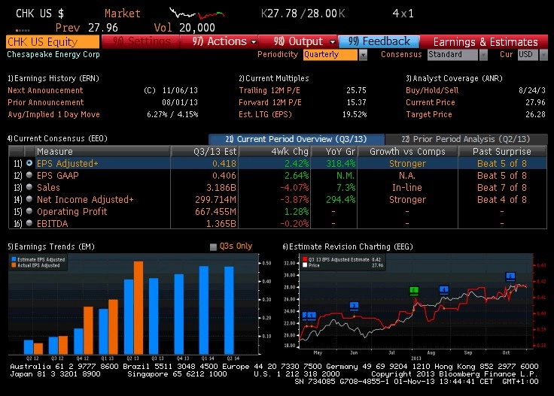Select the Operating Profit radio button
The height and width of the screenshot is (396, 554).
pos(29,211)
